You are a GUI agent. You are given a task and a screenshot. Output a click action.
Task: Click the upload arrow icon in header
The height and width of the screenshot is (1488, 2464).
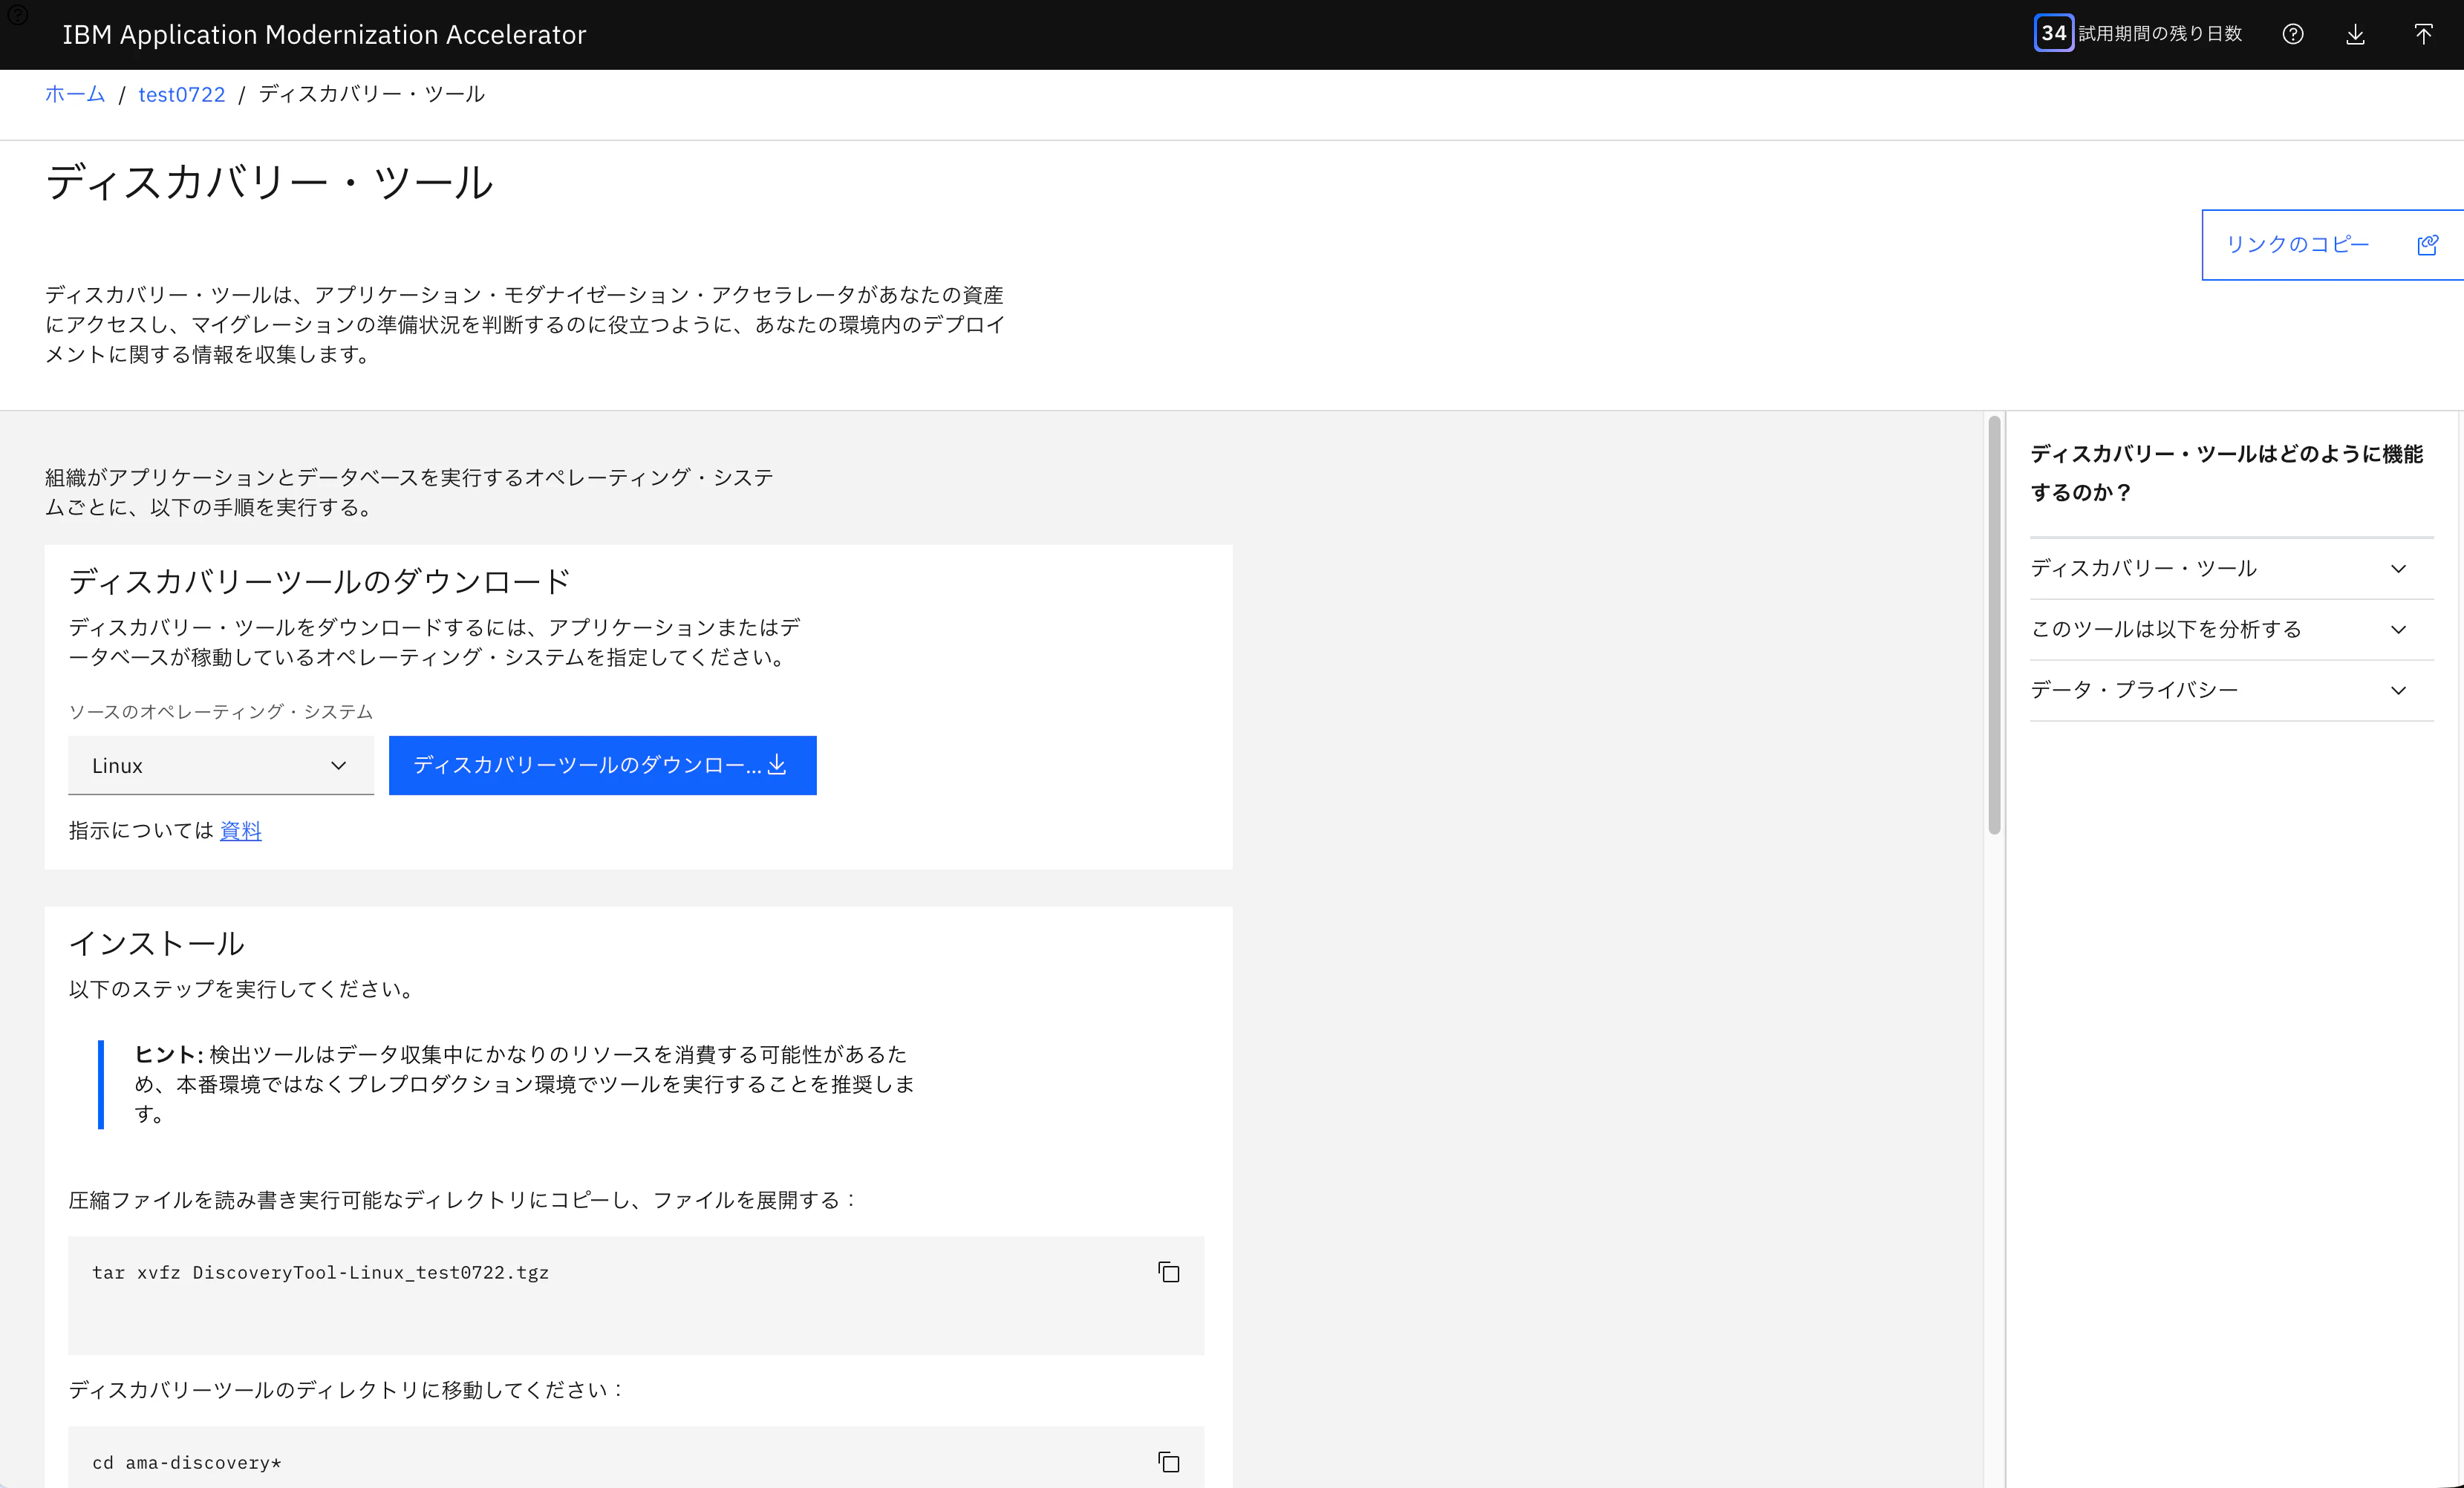pyautogui.click(x=2423, y=34)
